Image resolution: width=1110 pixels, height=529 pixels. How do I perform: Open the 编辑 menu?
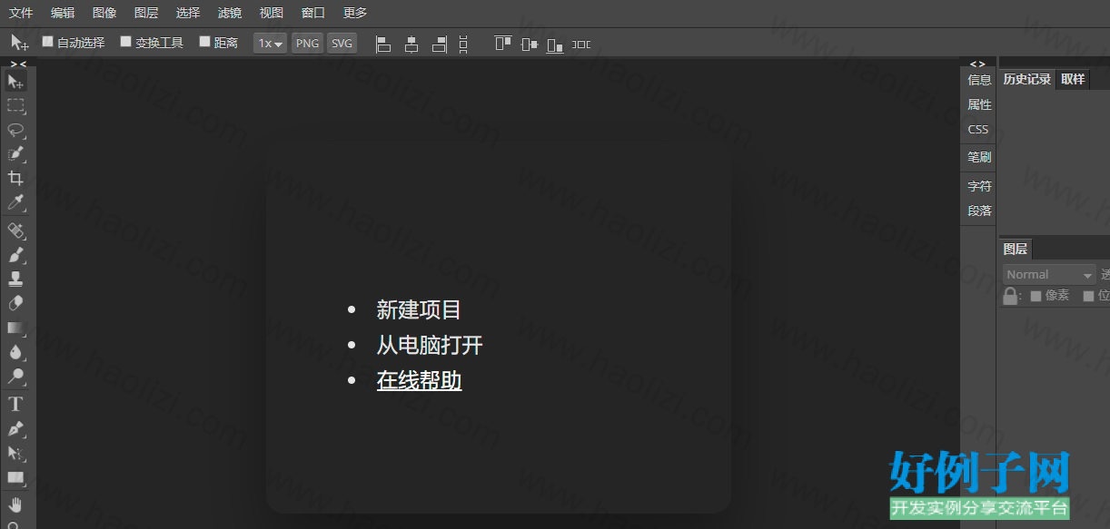point(63,13)
